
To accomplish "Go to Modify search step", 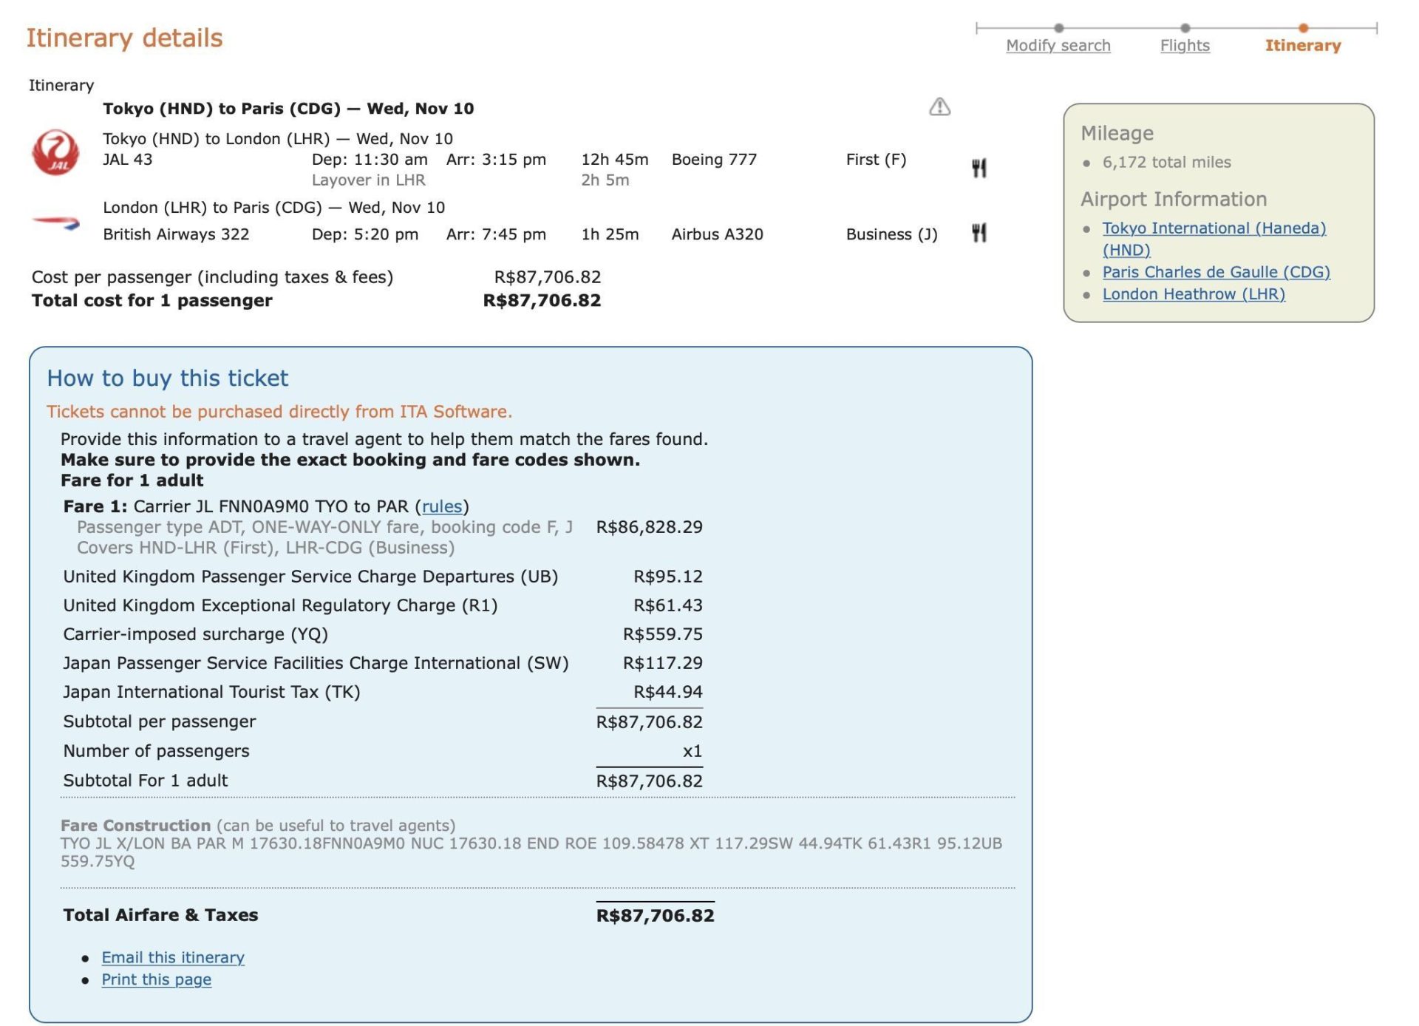I will pyautogui.click(x=1058, y=46).
